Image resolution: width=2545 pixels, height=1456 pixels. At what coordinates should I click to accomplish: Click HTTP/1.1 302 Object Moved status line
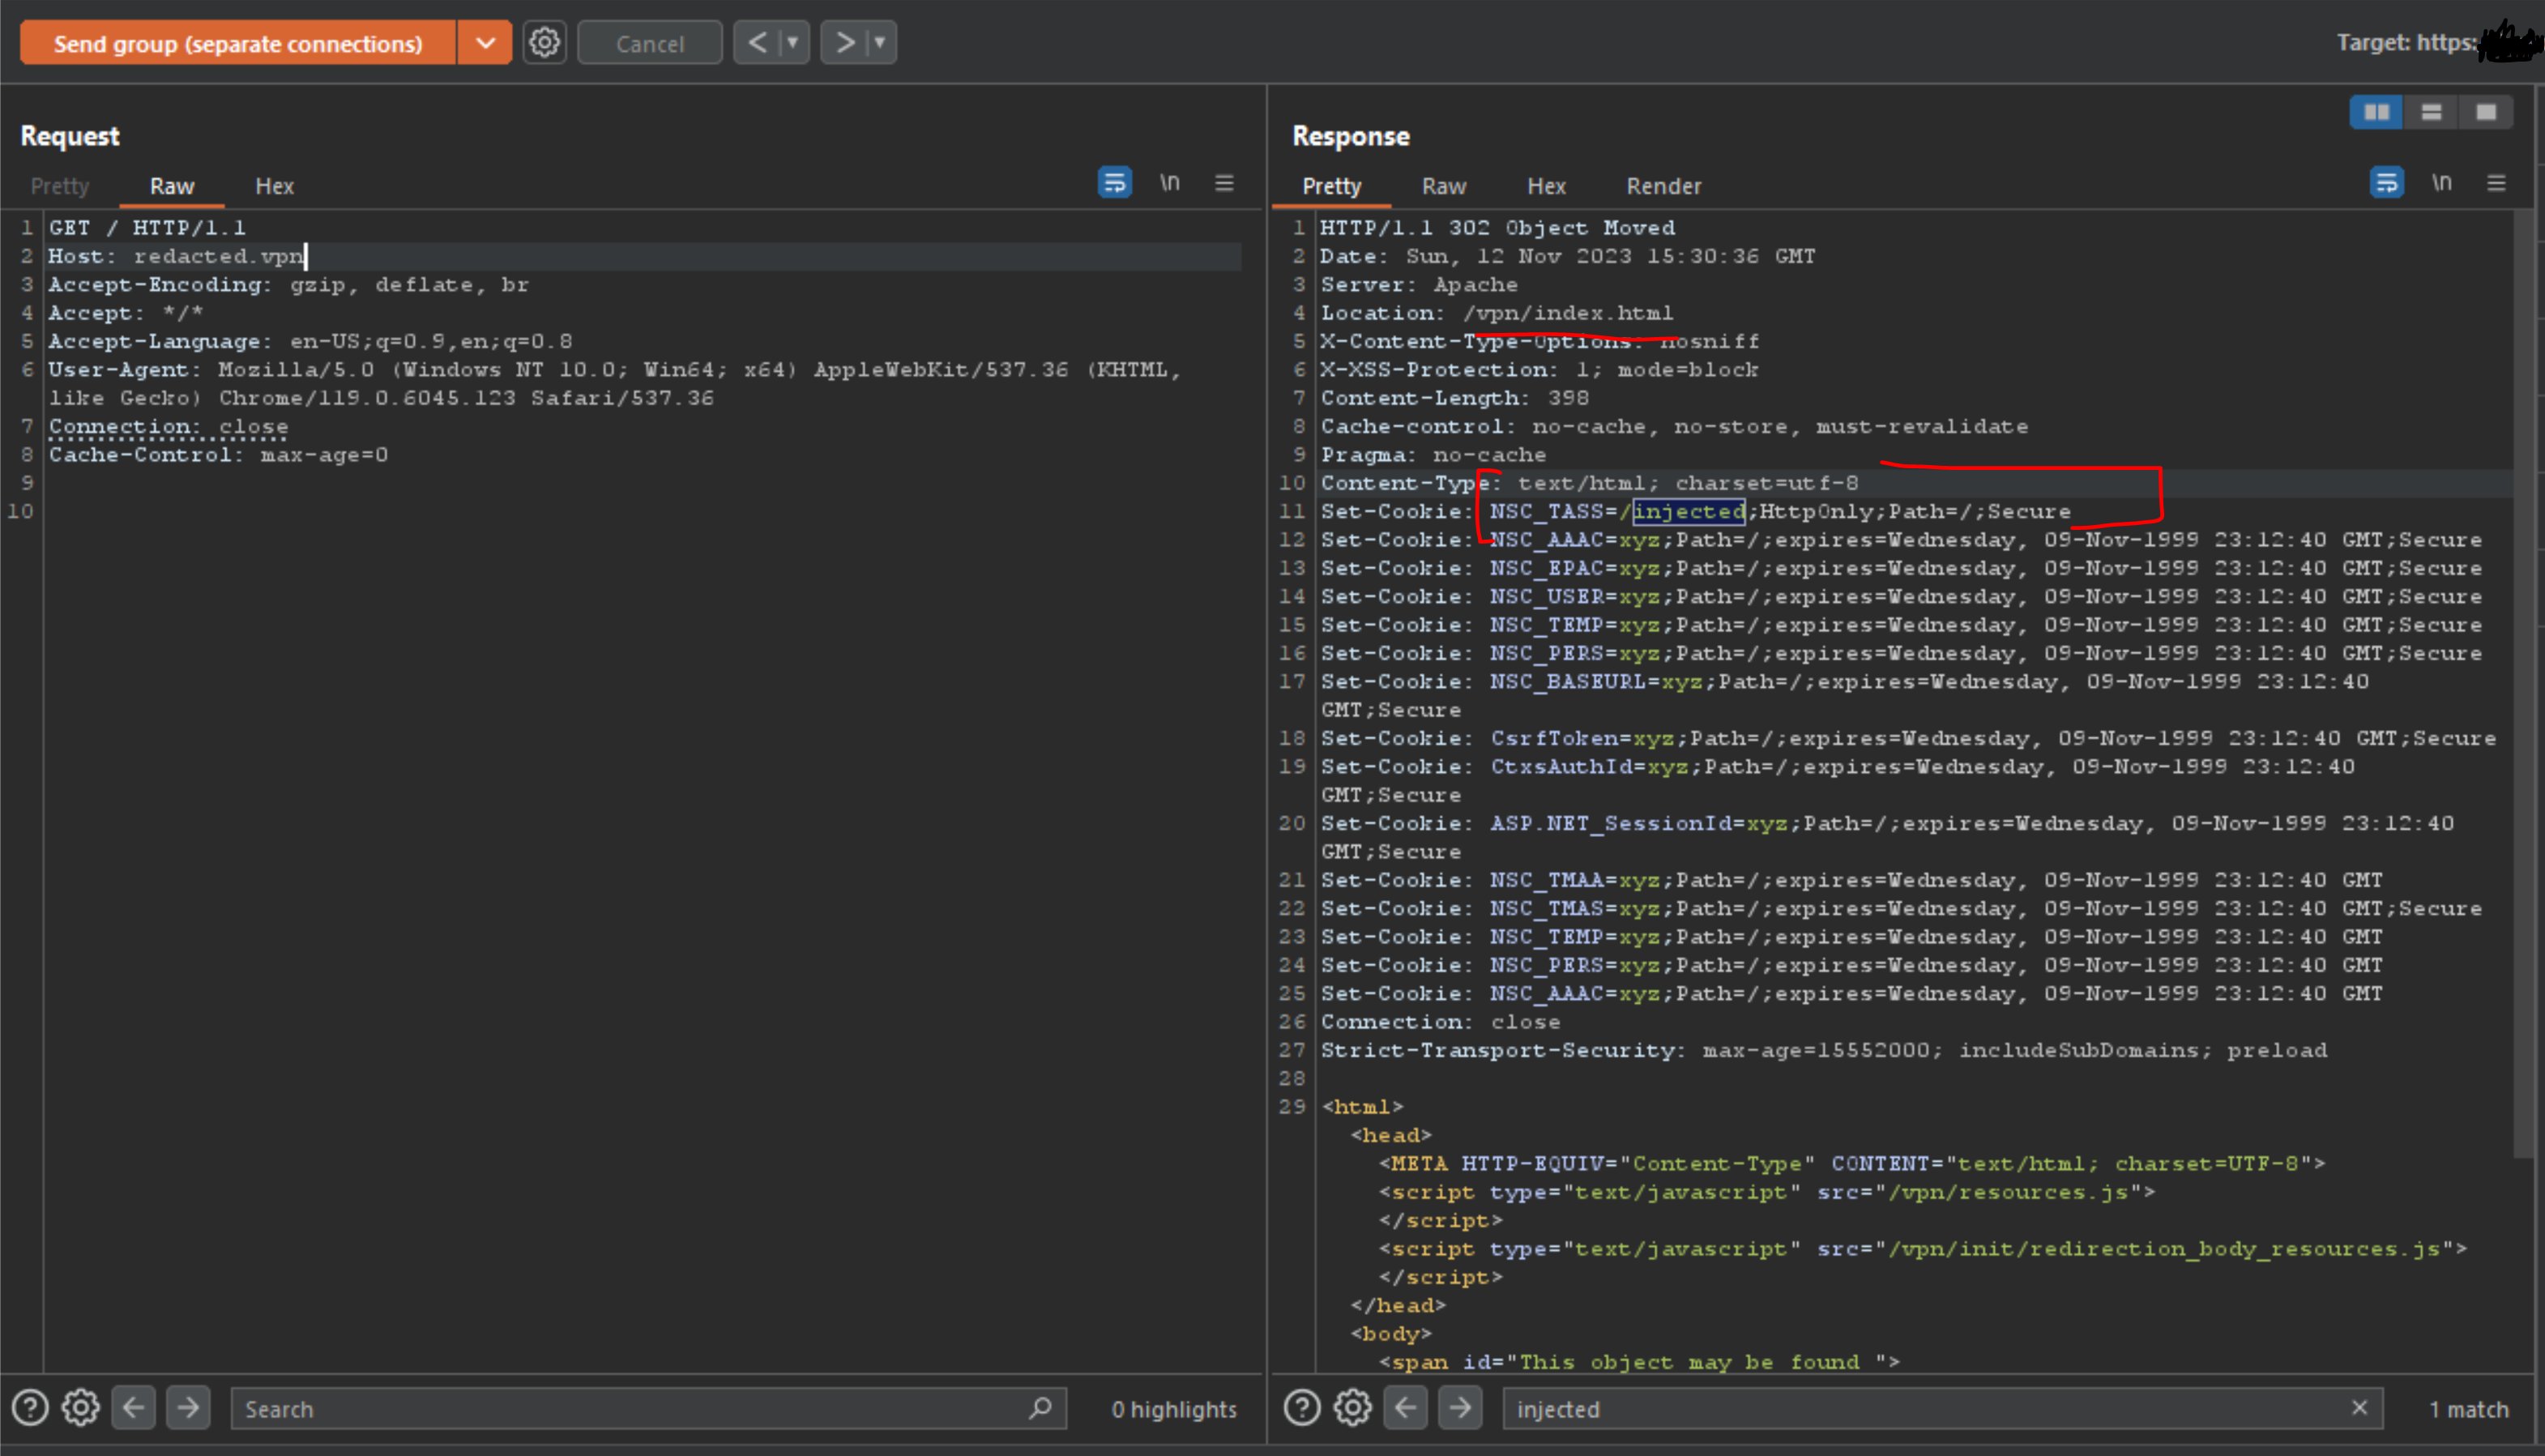1497,228
